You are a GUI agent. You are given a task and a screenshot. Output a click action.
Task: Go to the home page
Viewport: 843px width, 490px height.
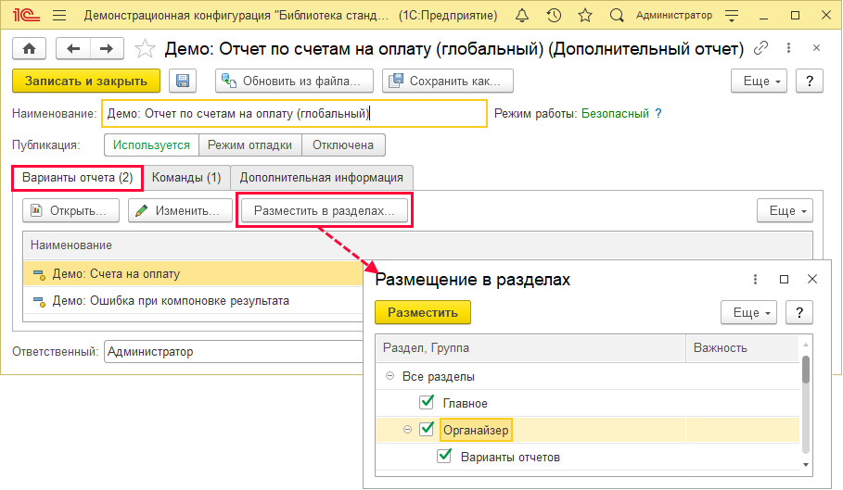pyautogui.click(x=29, y=49)
